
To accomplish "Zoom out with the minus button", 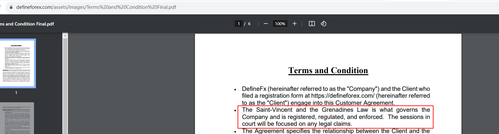I will [x=266, y=24].
